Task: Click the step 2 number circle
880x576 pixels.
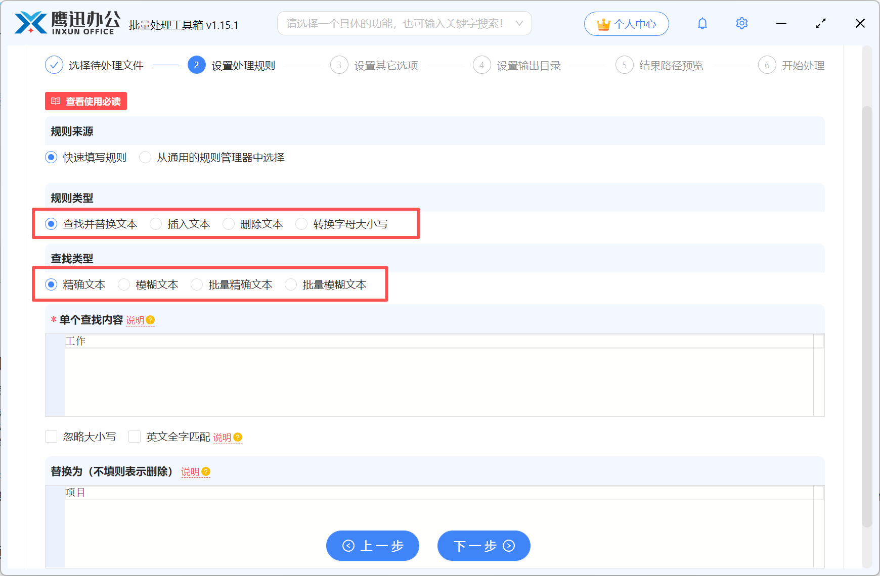Action: click(197, 65)
